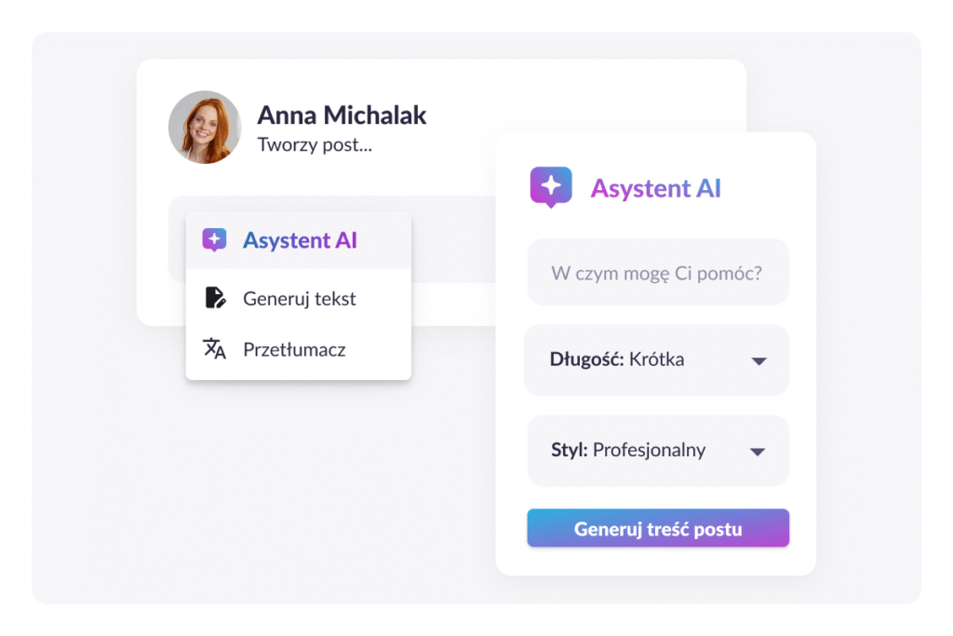Click the Przetłumacz translate icon
This screenshot has height=636, width=953.
tap(214, 348)
